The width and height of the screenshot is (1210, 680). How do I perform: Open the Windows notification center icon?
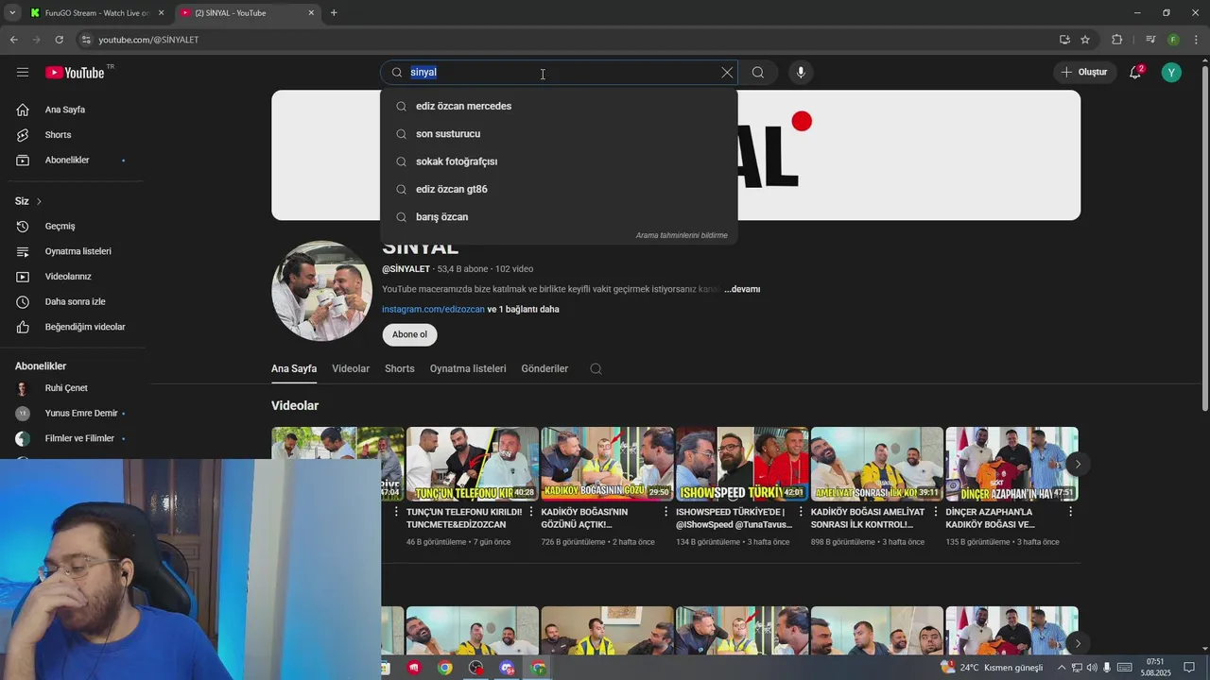coord(1190,668)
